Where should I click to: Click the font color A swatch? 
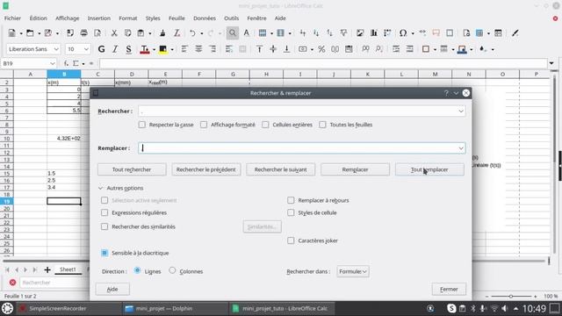coord(144,49)
